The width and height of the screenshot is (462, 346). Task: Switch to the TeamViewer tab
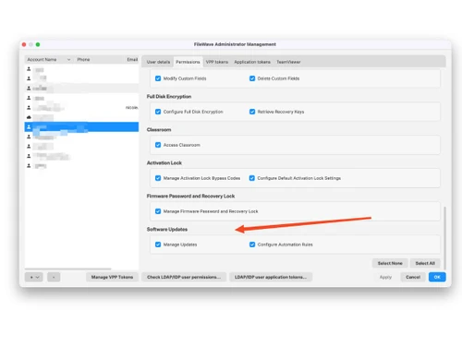point(288,62)
